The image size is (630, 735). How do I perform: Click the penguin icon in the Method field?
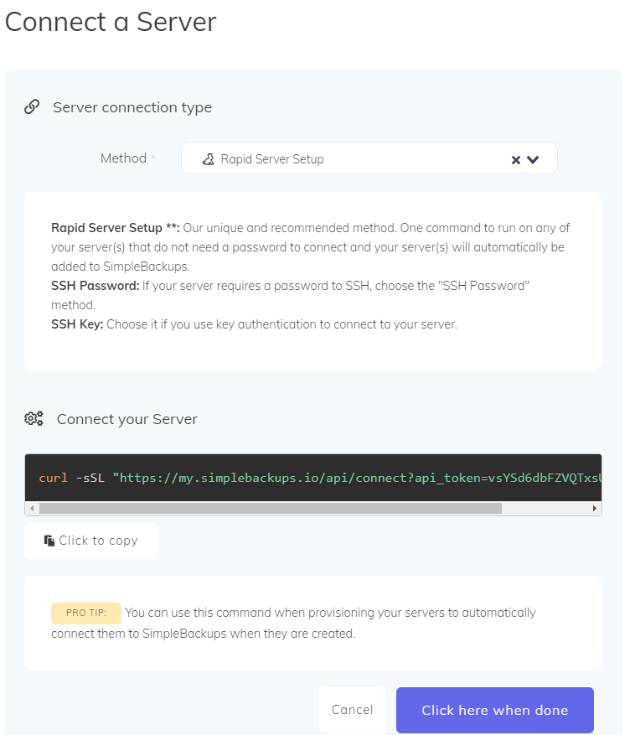click(x=209, y=159)
